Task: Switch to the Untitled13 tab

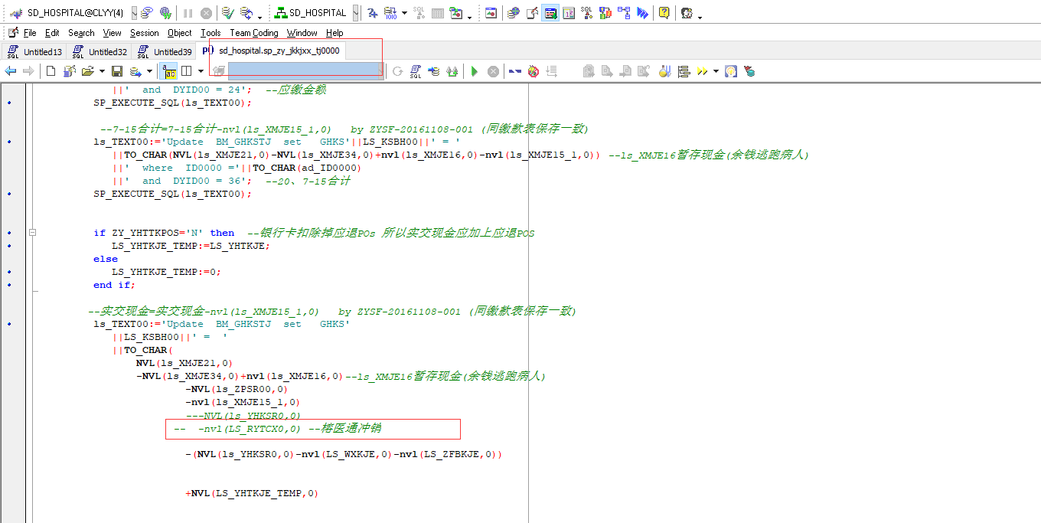Action: coord(34,51)
